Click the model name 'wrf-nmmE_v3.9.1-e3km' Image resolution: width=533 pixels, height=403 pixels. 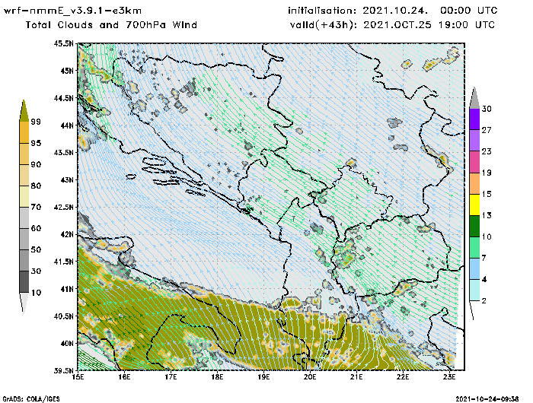[x=72, y=11]
